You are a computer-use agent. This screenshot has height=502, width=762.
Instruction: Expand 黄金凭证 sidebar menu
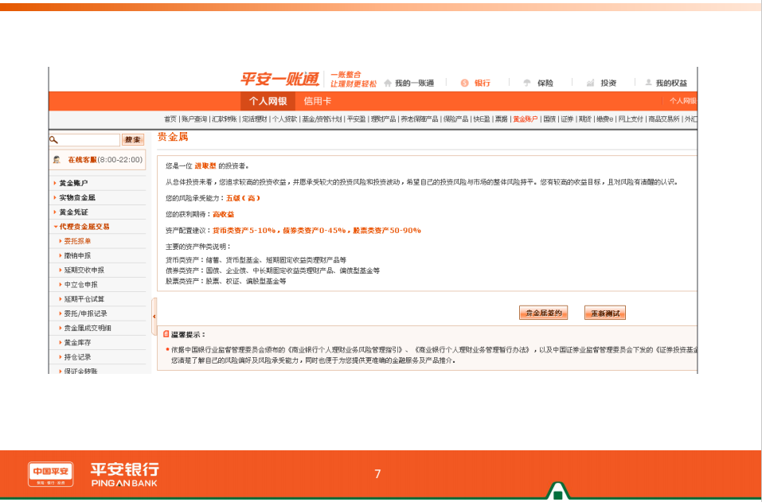(73, 212)
